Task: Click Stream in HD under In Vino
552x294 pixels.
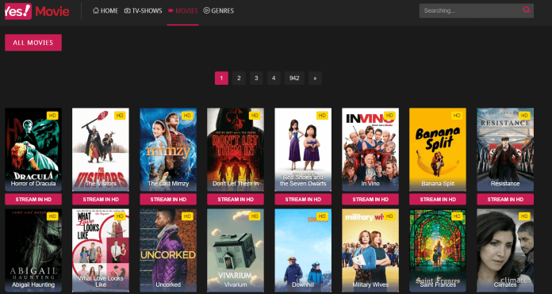Action: point(370,200)
